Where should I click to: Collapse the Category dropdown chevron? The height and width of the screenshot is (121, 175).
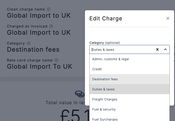point(165,49)
